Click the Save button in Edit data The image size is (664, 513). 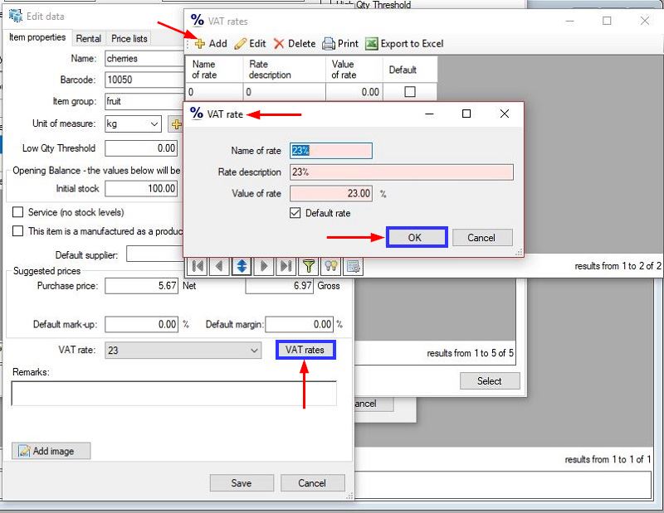coord(242,482)
